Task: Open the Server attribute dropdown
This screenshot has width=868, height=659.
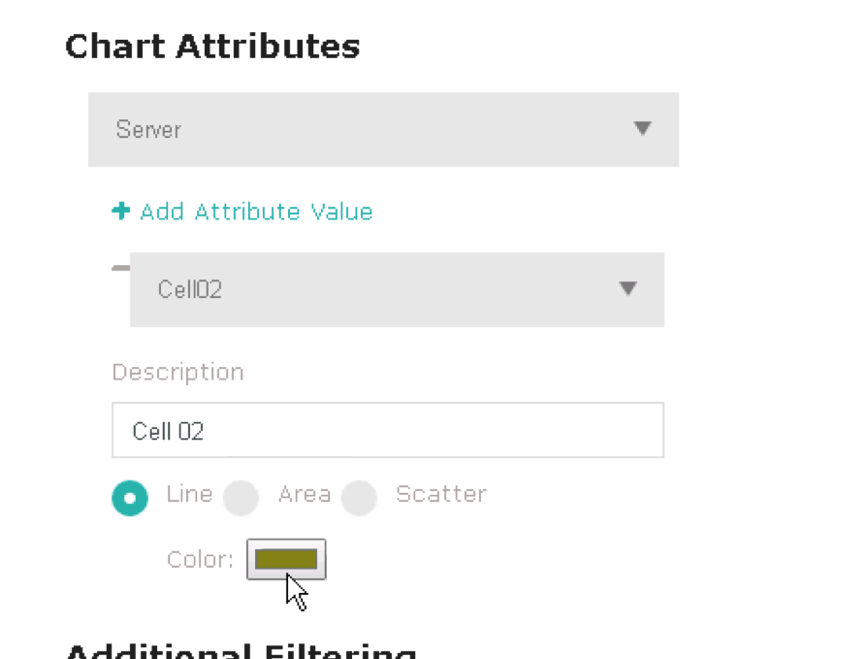Action: (x=384, y=130)
